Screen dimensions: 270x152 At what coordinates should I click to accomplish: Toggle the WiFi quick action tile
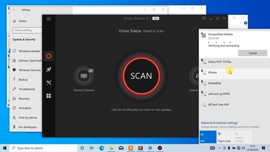coord(208,137)
